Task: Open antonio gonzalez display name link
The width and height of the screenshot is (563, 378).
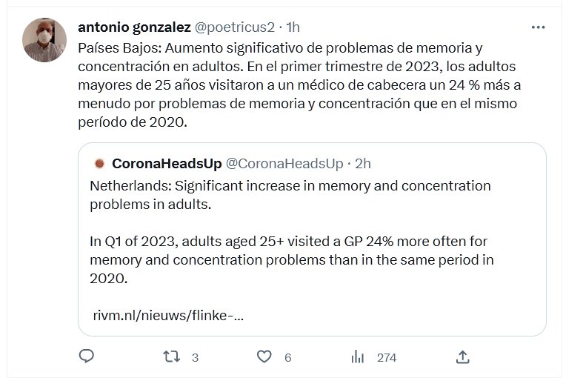Action: point(133,27)
